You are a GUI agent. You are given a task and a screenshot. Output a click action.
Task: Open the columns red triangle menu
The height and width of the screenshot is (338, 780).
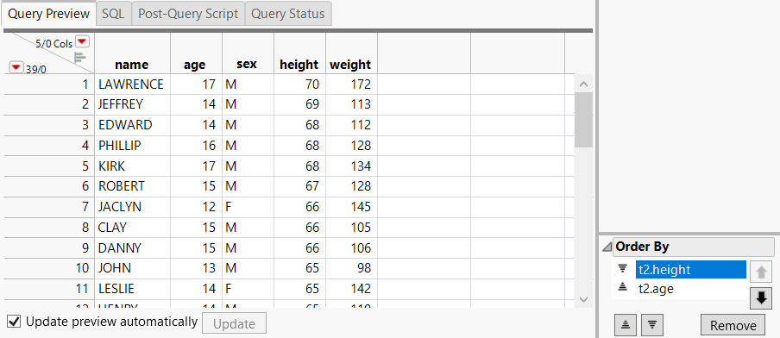click(83, 41)
